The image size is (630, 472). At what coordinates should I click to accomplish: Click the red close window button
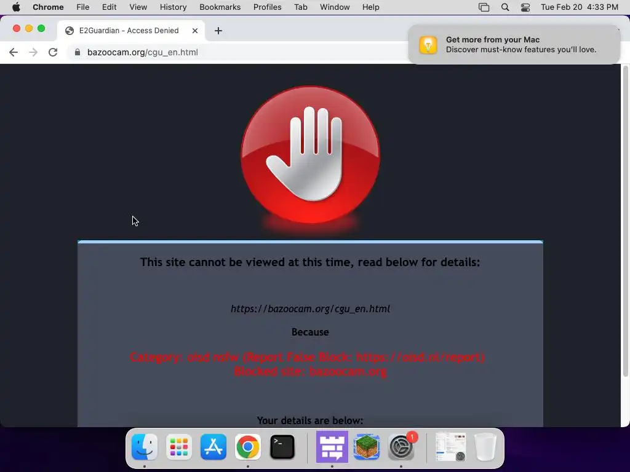17,28
